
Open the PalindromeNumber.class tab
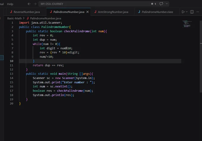[x=157, y=12]
